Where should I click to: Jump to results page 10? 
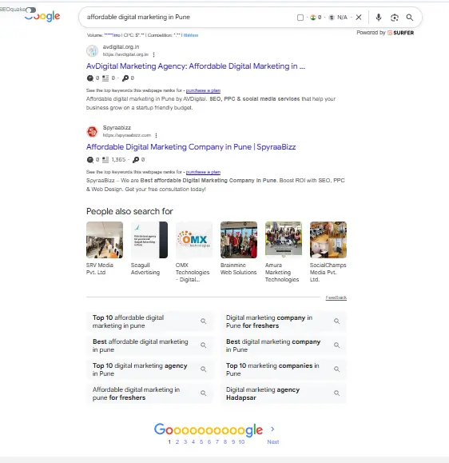241,441
